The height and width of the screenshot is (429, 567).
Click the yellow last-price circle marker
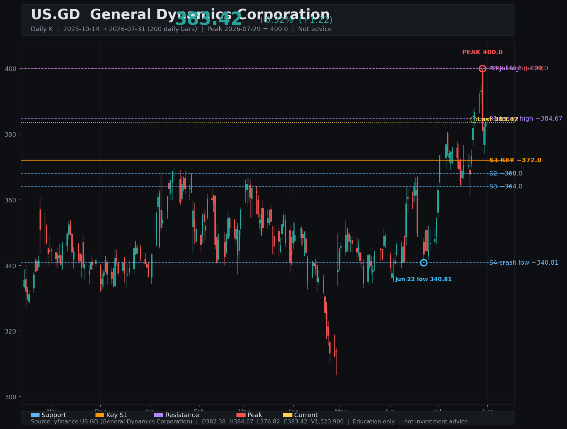coord(473,120)
